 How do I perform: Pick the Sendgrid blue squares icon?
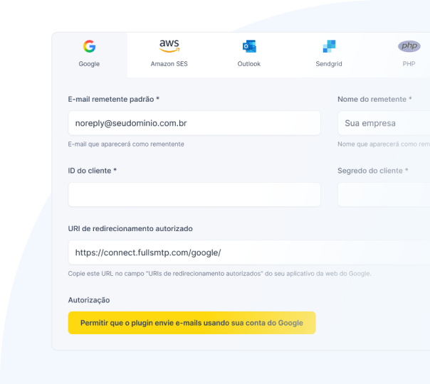(x=329, y=46)
